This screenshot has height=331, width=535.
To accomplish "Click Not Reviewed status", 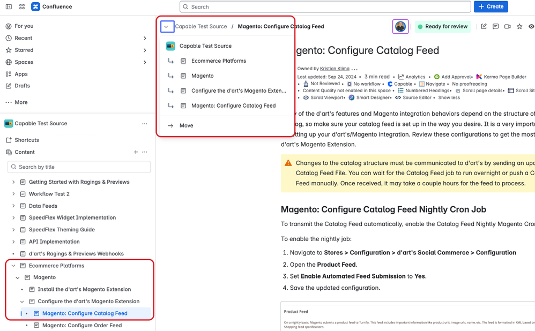I will pos(322,84).
